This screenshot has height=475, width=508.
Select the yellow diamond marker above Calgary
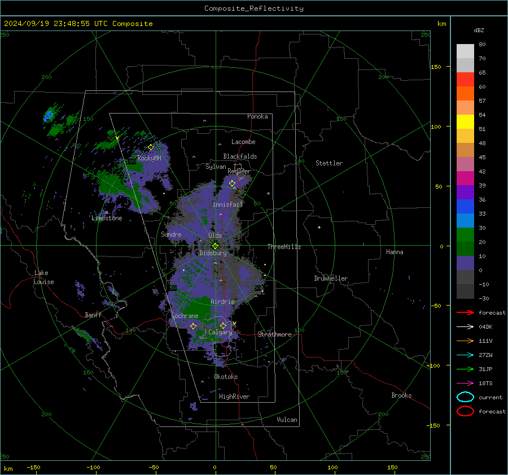[x=223, y=325]
